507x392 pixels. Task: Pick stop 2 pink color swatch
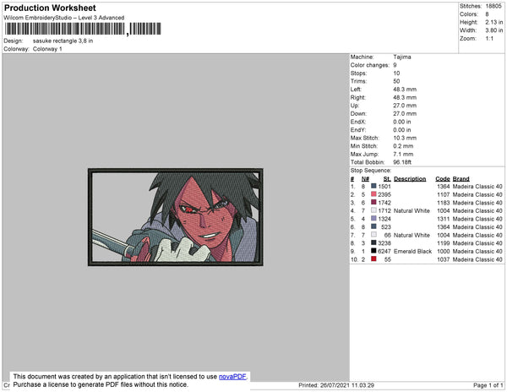[x=373, y=194]
